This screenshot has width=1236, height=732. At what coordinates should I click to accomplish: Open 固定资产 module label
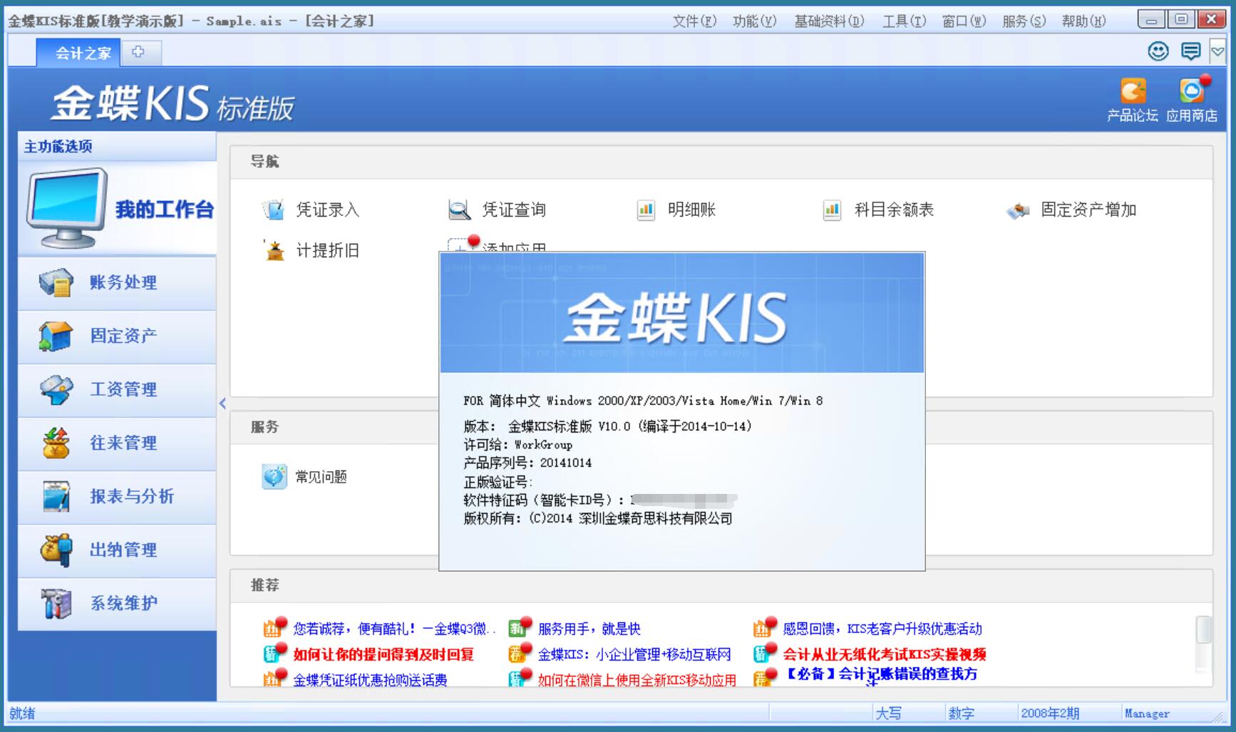point(123,336)
